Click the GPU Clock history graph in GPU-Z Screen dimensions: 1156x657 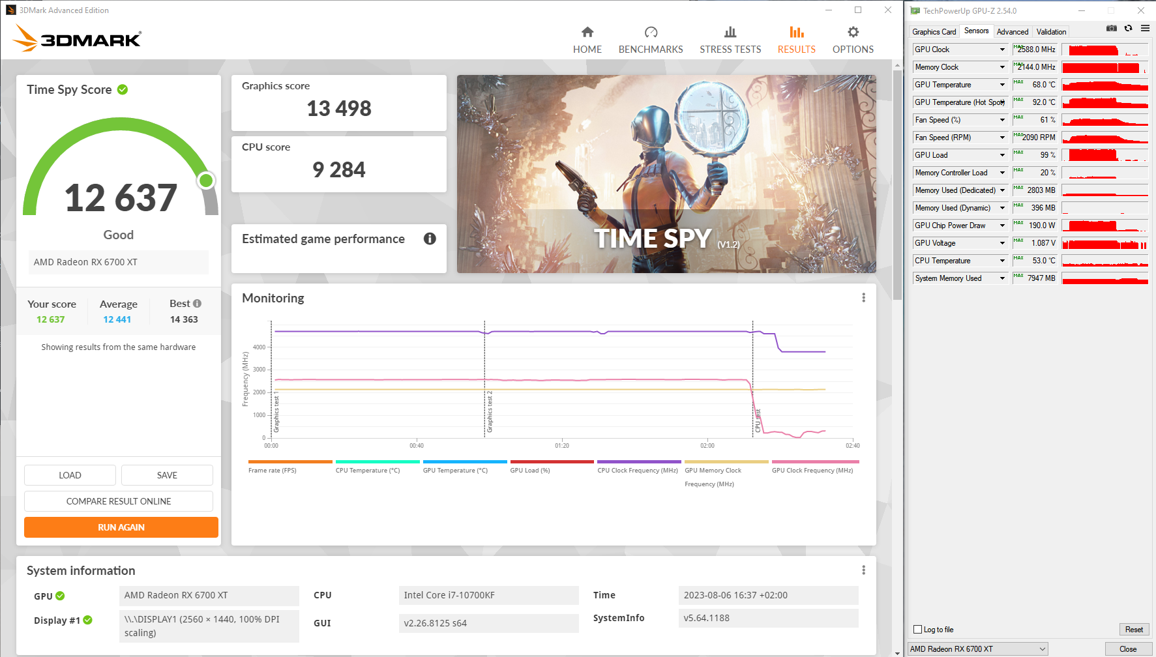[x=1105, y=50]
